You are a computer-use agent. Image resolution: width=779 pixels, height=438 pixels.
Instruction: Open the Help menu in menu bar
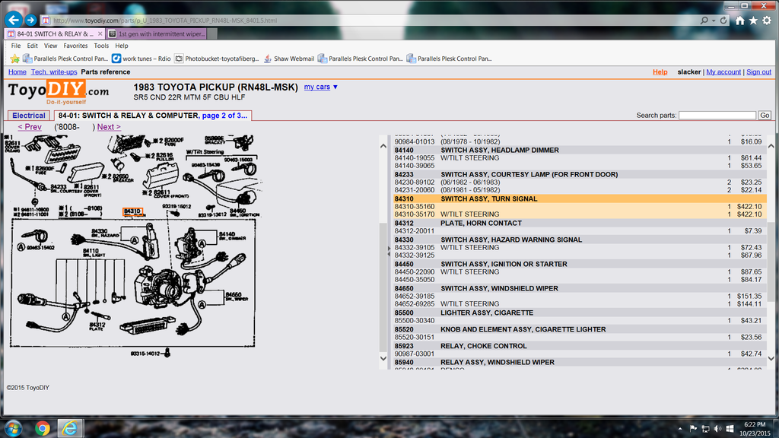(x=122, y=46)
